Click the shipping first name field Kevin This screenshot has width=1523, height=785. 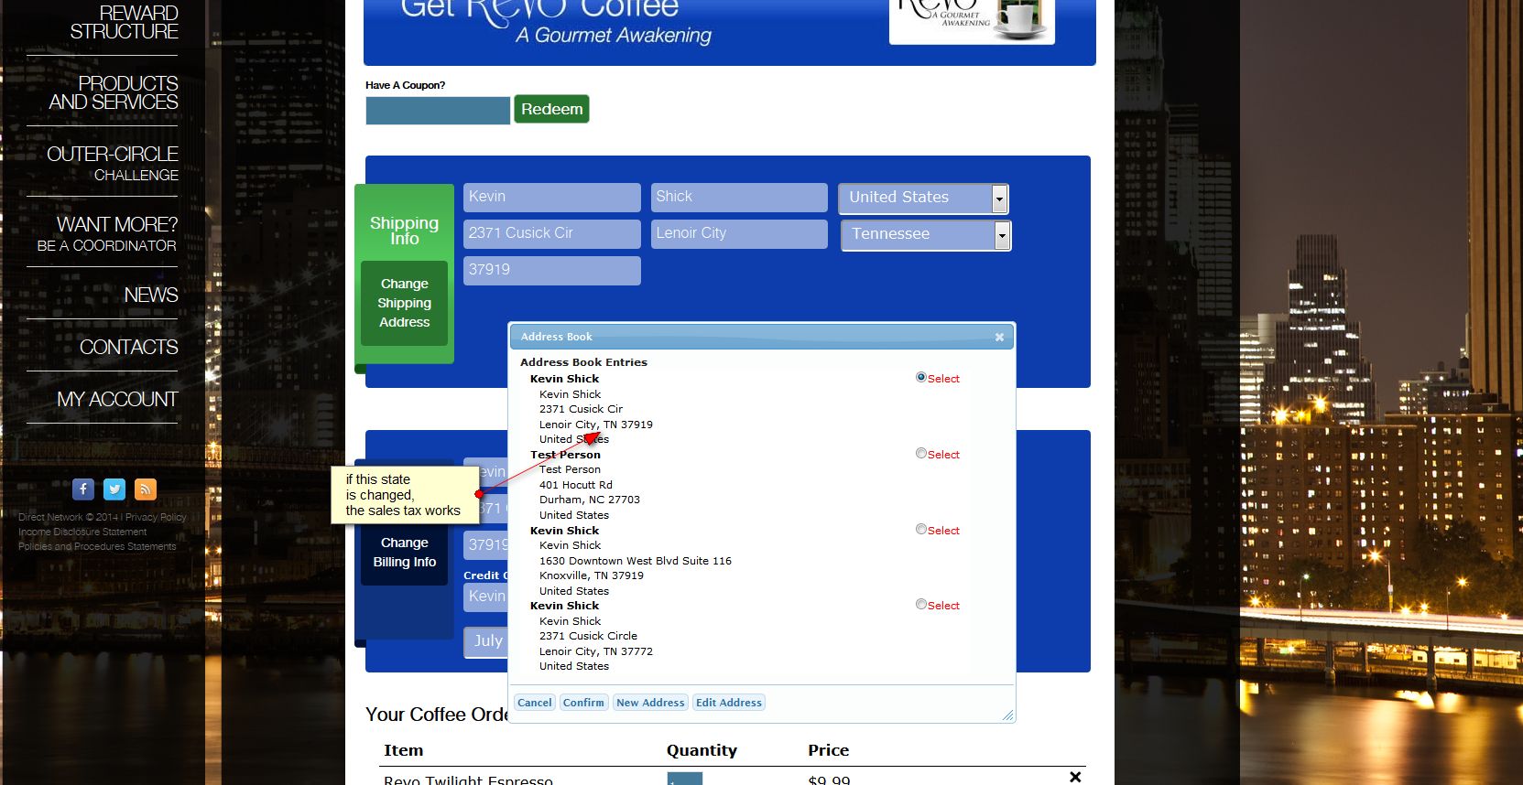tap(552, 197)
